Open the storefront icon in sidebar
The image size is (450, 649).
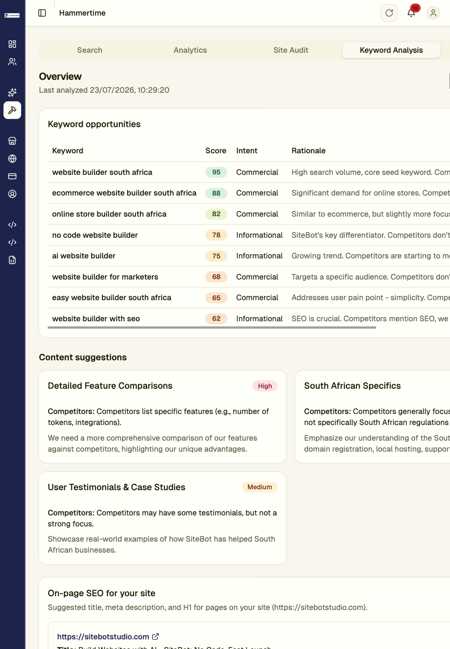12,141
